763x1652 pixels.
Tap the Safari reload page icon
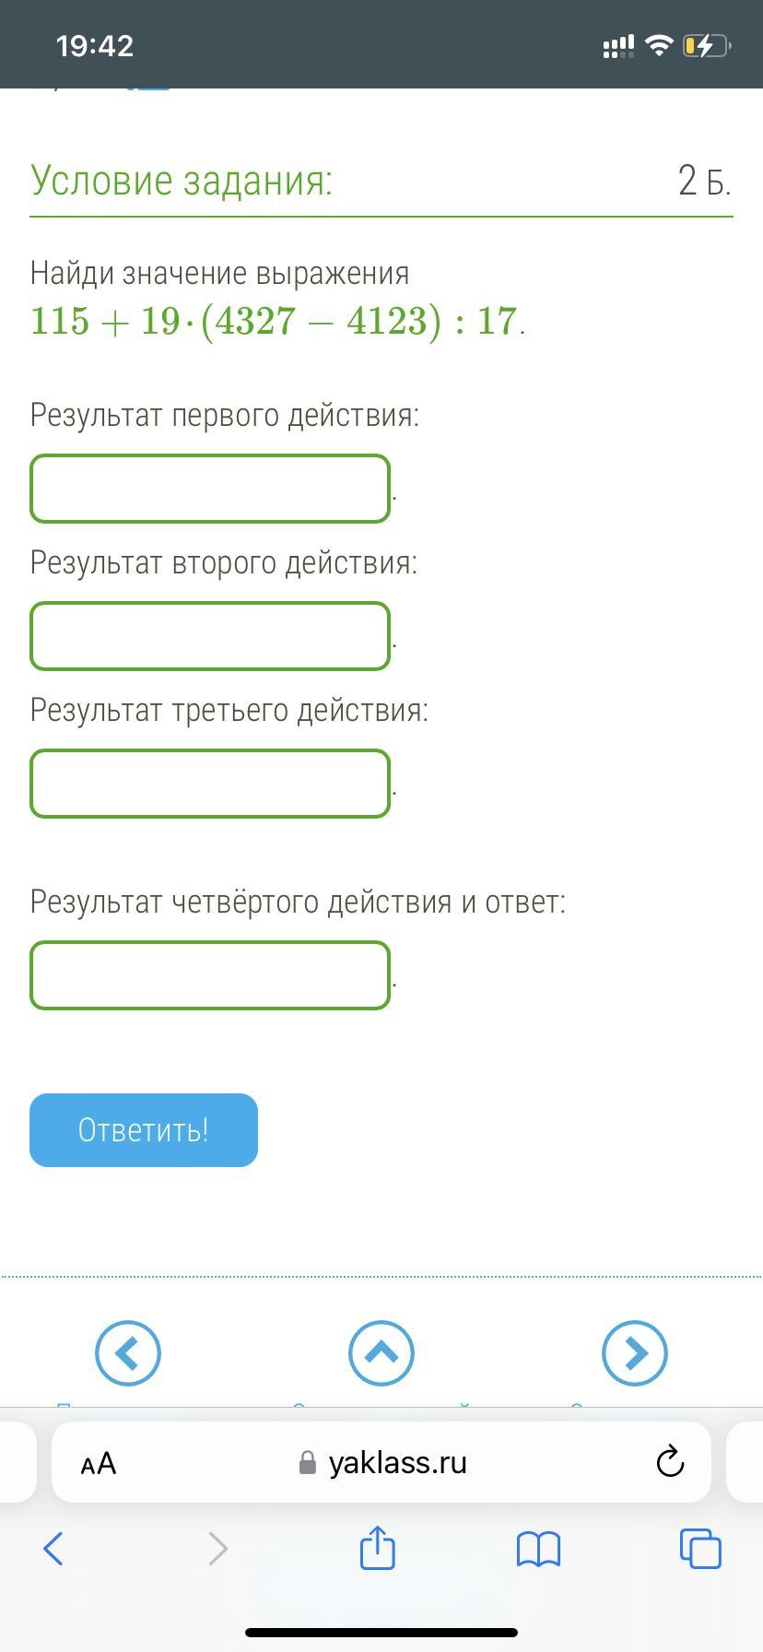(670, 1462)
